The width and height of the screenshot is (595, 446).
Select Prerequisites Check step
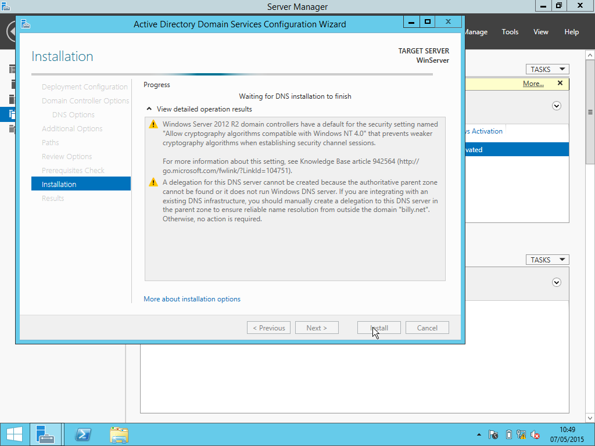click(x=73, y=171)
